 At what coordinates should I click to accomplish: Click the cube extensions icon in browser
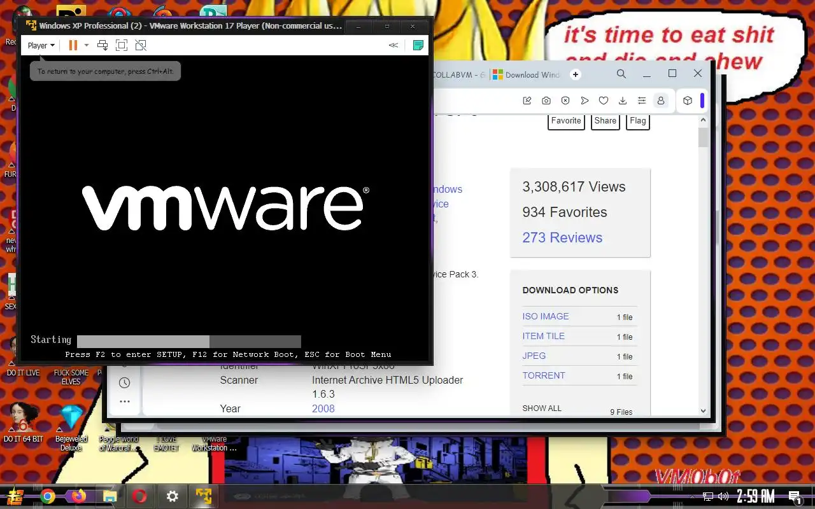point(688,101)
